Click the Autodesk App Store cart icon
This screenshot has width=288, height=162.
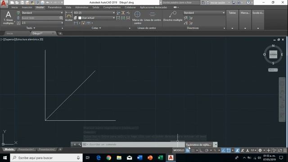[x=234, y=3]
